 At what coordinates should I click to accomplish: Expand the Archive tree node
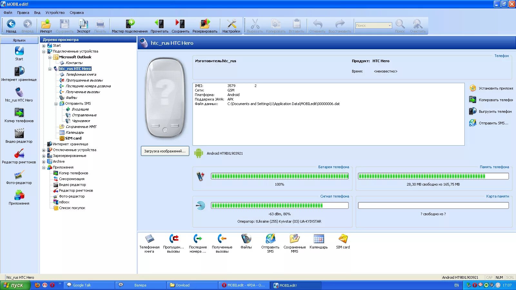(44, 162)
